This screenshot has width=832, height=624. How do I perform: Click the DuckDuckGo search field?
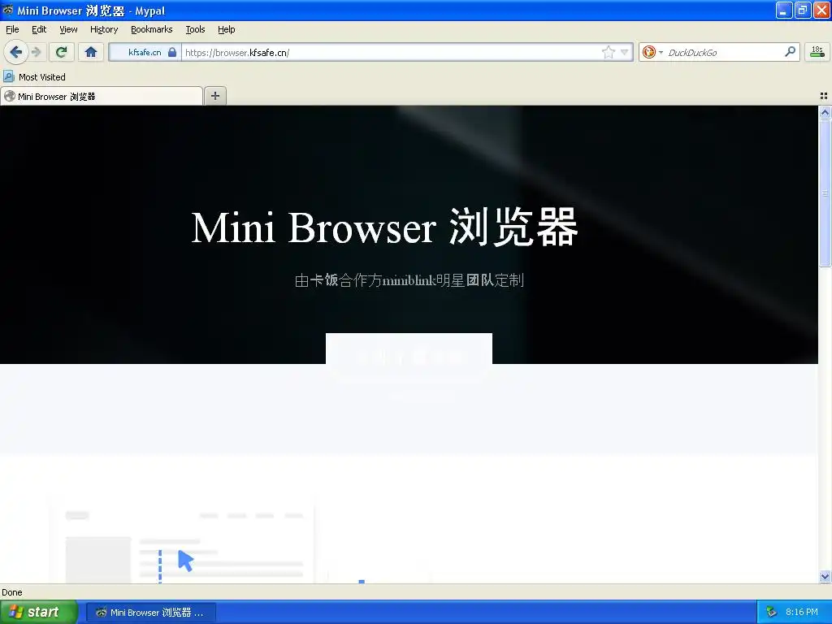tap(724, 52)
